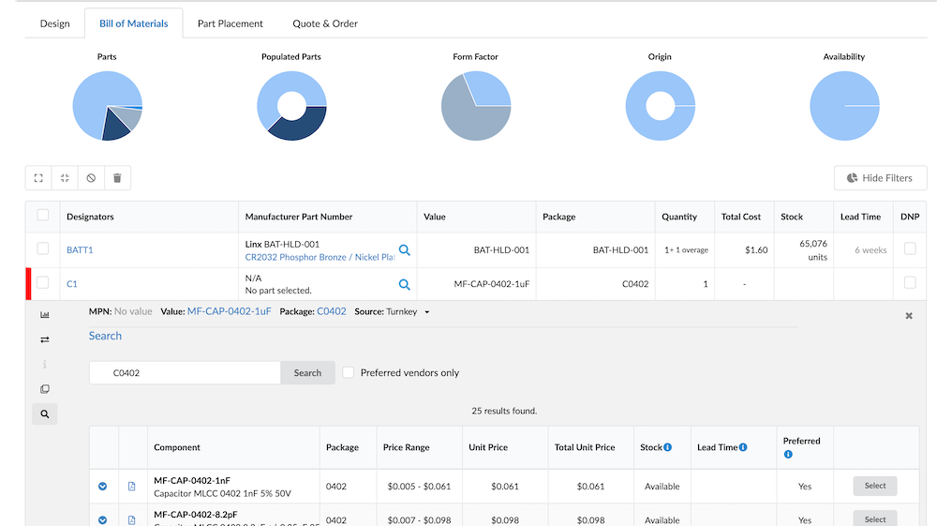Open datasheet icon for MF-CAP-0402-1nF
The image size is (937, 526).
click(x=132, y=487)
